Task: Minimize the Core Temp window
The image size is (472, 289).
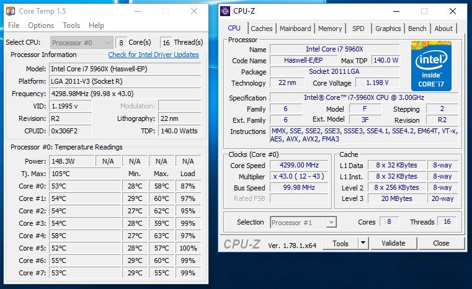Action: (x=138, y=11)
